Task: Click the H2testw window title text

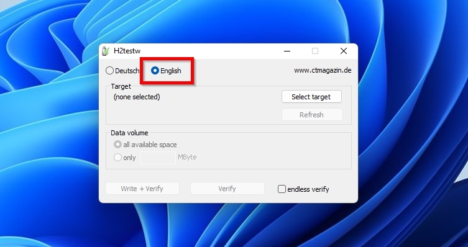Action: coord(127,51)
